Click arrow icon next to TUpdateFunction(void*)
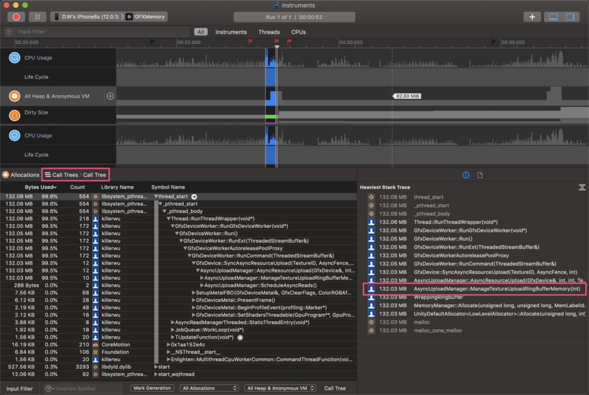Screen dimensions: 589x395 240,337
